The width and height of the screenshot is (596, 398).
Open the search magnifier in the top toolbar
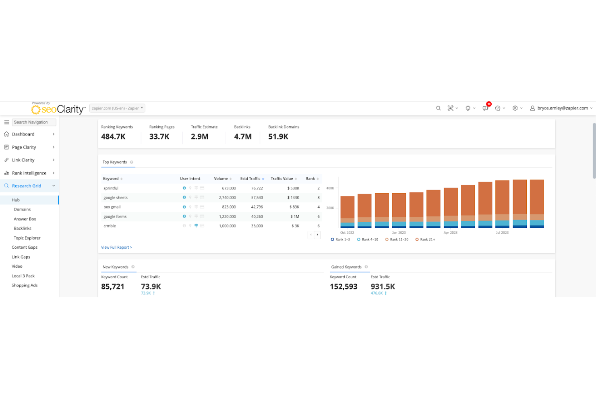coord(438,108)
